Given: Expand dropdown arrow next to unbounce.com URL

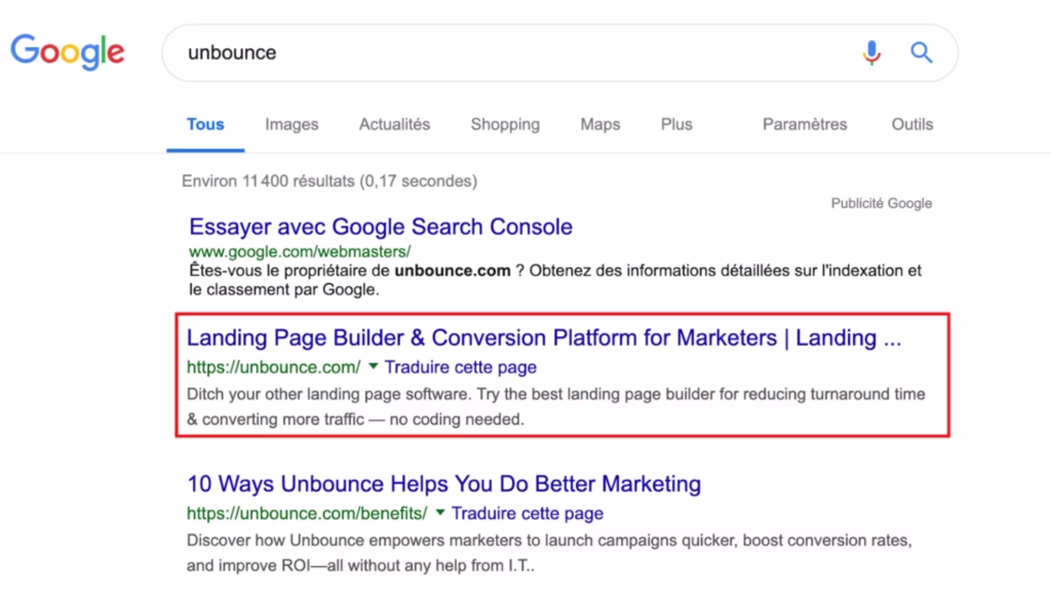Looking at the screenshot, I should [x=373, y=366].
